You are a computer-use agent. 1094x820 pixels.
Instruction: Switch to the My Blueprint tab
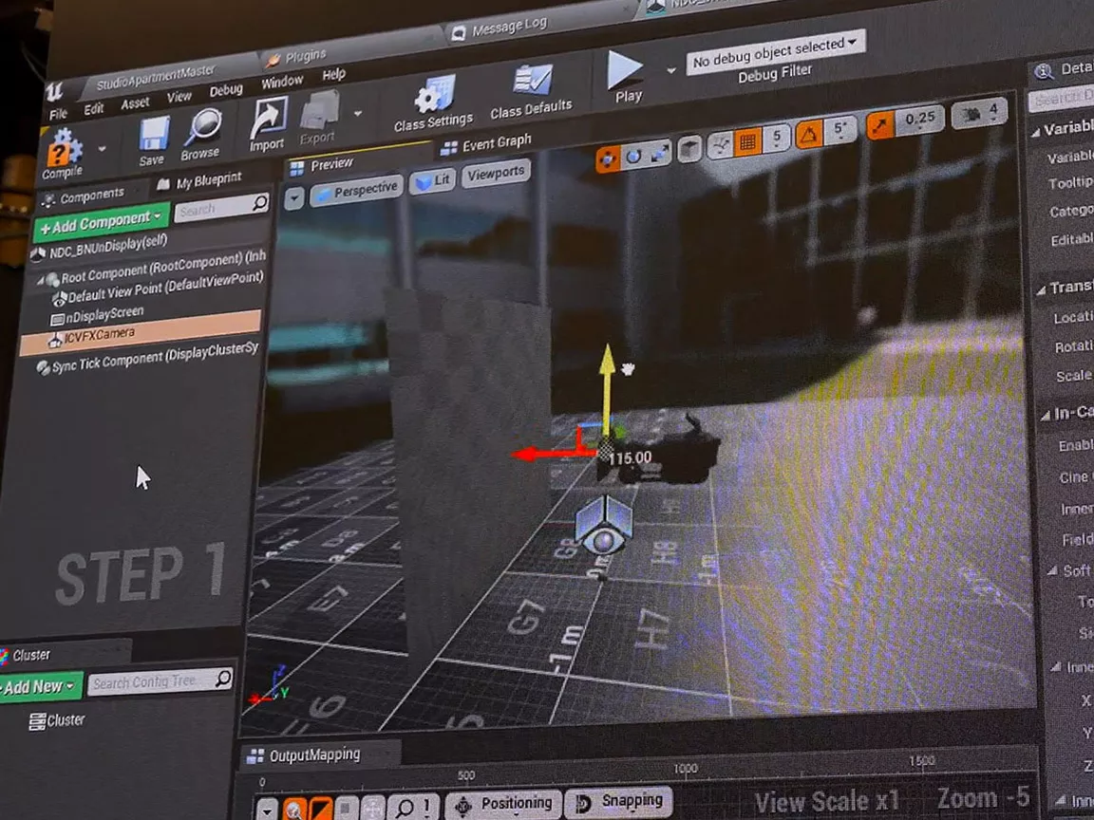(x=200, y=182)
